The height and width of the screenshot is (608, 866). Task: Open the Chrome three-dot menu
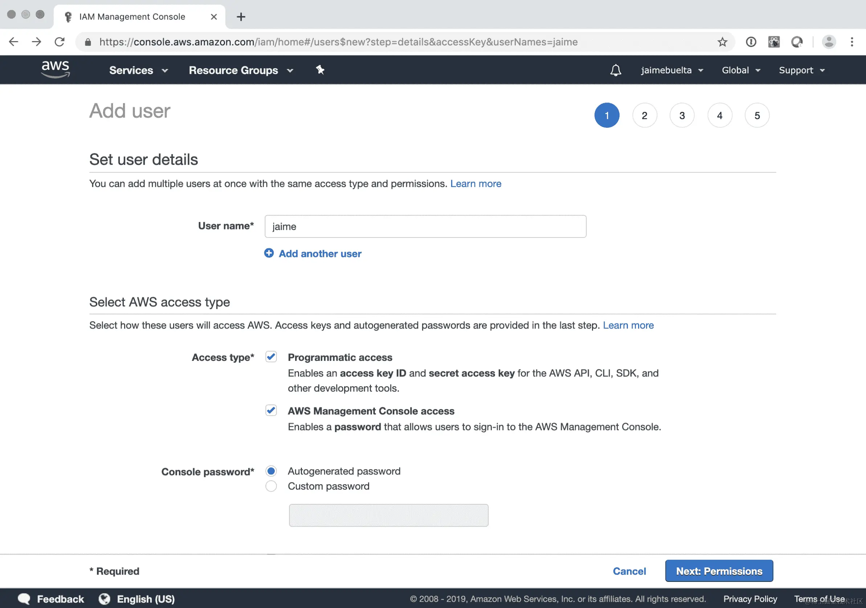click(852, 42)
